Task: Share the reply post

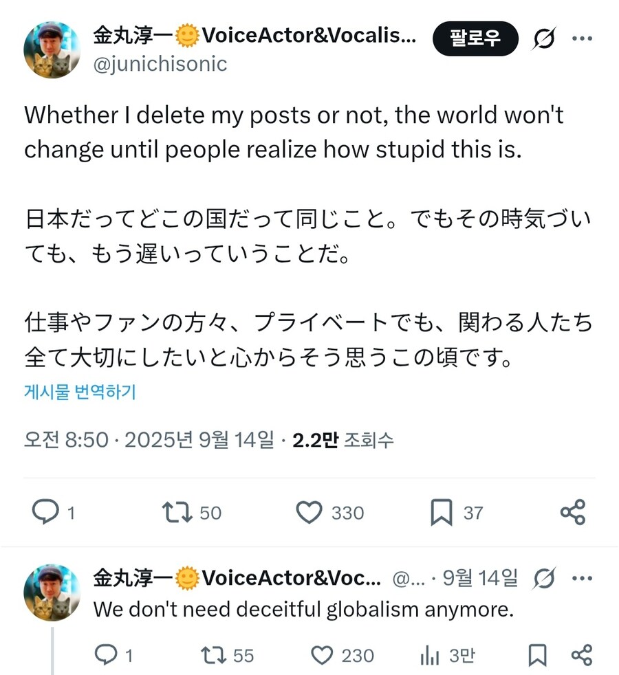Action: [x=582, y=655]
